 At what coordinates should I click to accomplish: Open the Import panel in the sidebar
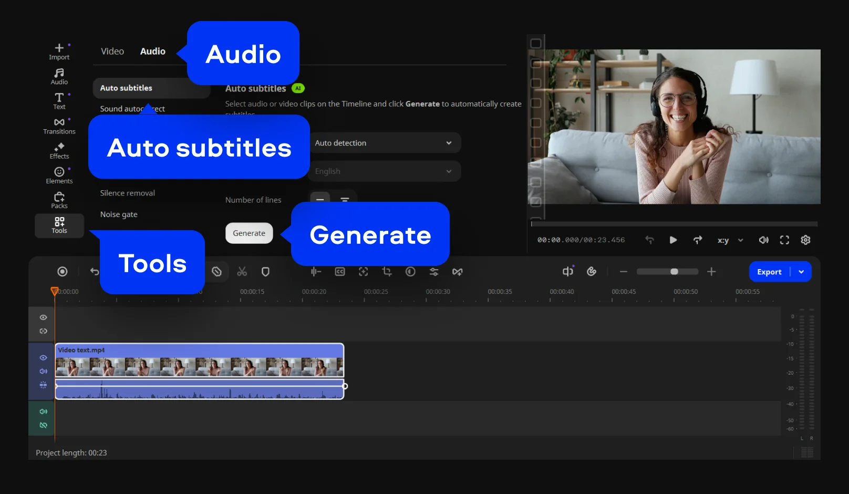point(59,52)
